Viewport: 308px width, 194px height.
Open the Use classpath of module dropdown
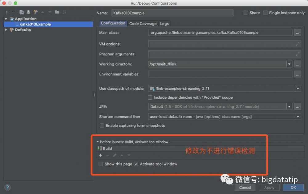tap(298, 88)
